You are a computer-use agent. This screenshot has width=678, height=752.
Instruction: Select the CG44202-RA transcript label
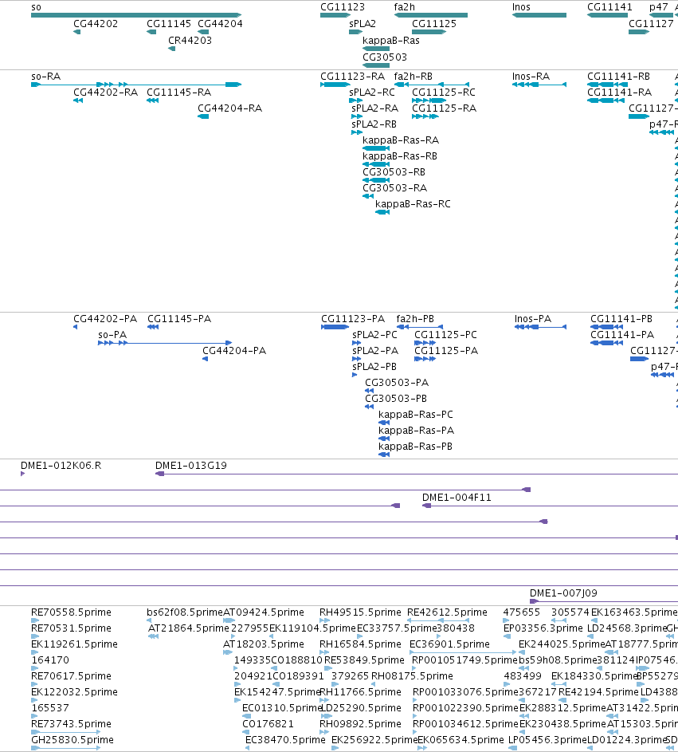105,92
